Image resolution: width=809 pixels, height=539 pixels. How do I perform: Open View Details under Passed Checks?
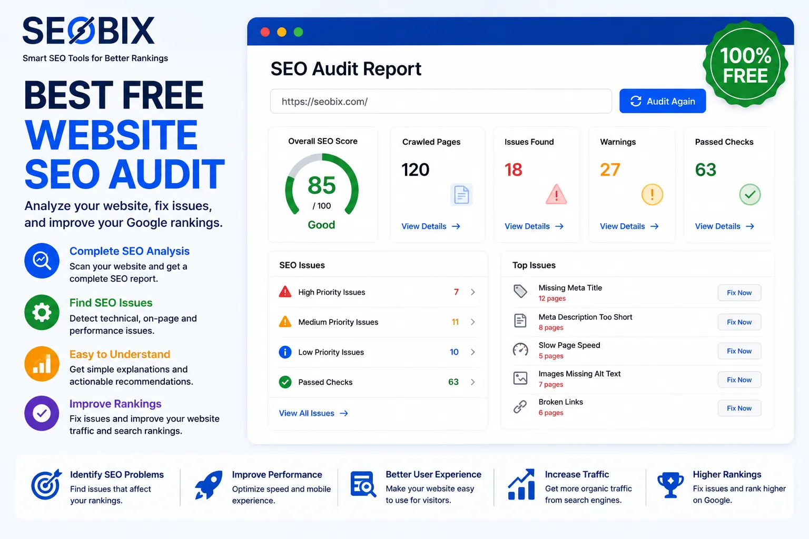coord(725,226)
